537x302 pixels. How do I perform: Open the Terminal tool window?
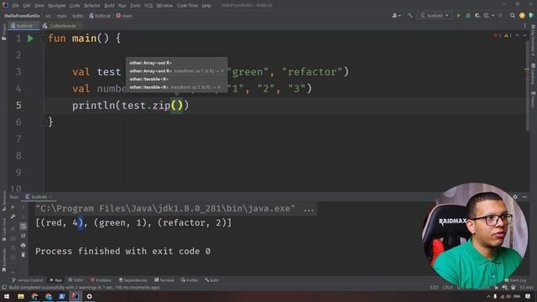[x=164, y=280]
